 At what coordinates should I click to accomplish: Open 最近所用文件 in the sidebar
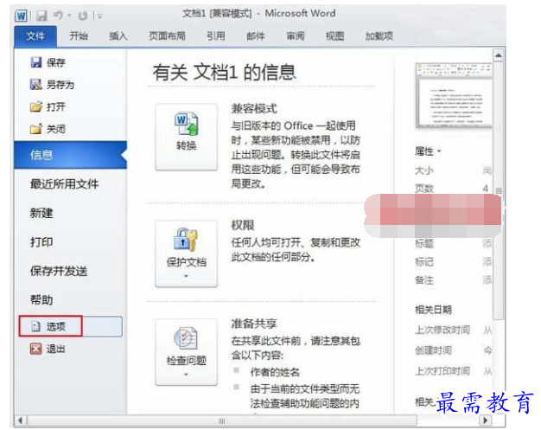(x=65, y=184)
